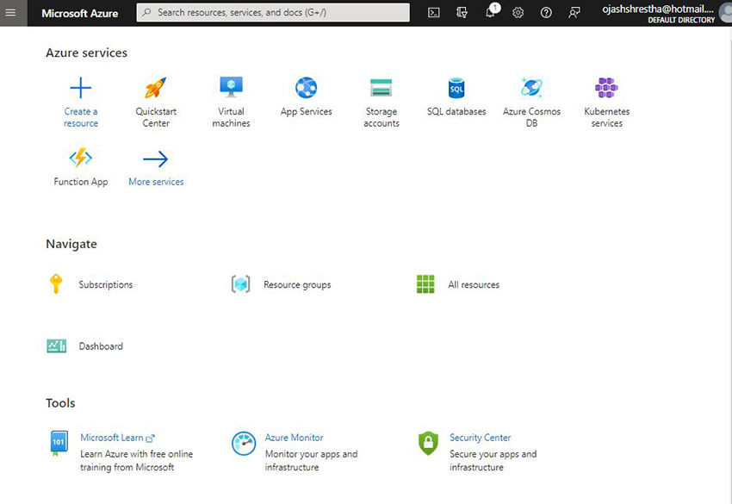Launch Cloud Shell from the top bar
The image size is (732, 504).
[x=433, y=12]
